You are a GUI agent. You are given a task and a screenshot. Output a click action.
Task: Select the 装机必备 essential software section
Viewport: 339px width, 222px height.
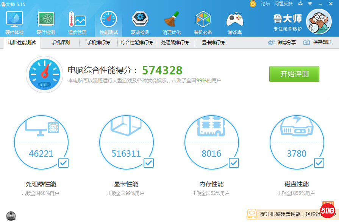(203, 22)
